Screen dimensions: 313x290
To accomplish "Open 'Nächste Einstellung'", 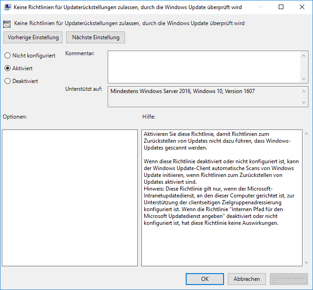I will click(x=95, y=37).
